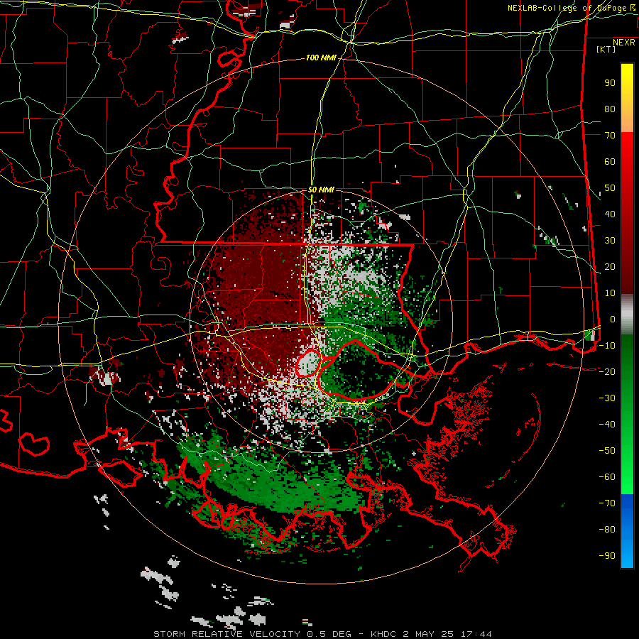
Task: Select the blue color bar segment at the bottom
Action: [627, 531]
